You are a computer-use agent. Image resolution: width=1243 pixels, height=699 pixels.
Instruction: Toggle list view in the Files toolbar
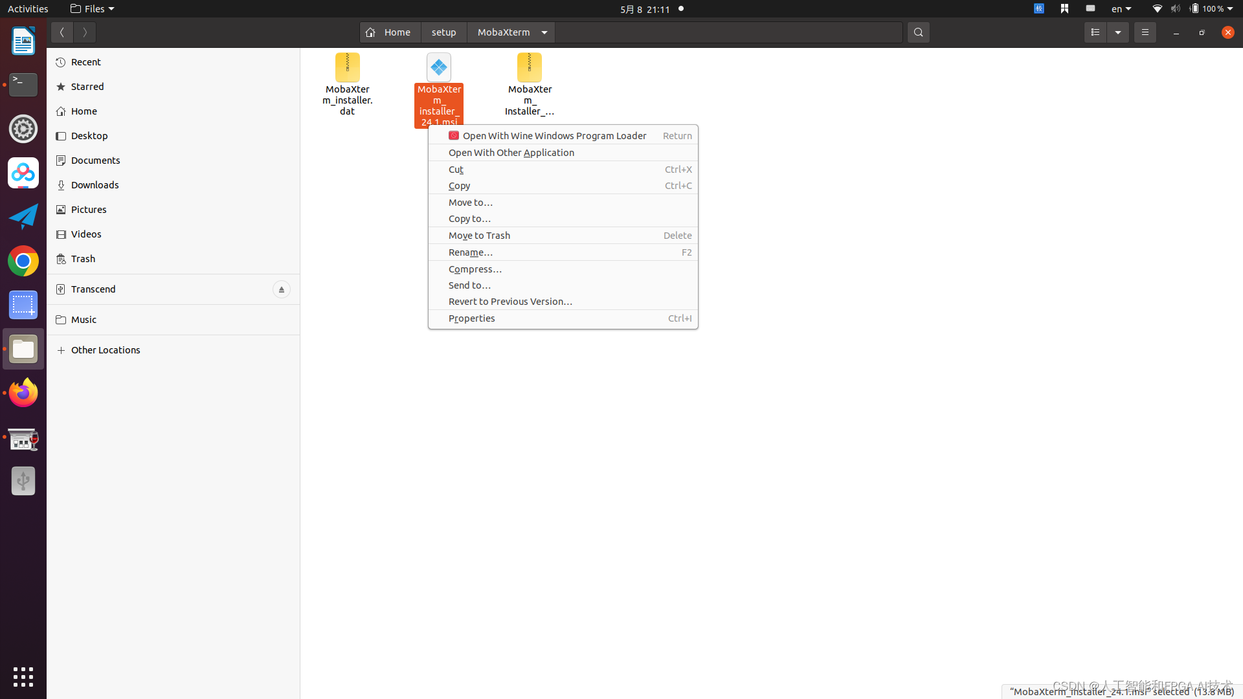click(1095, 32)
